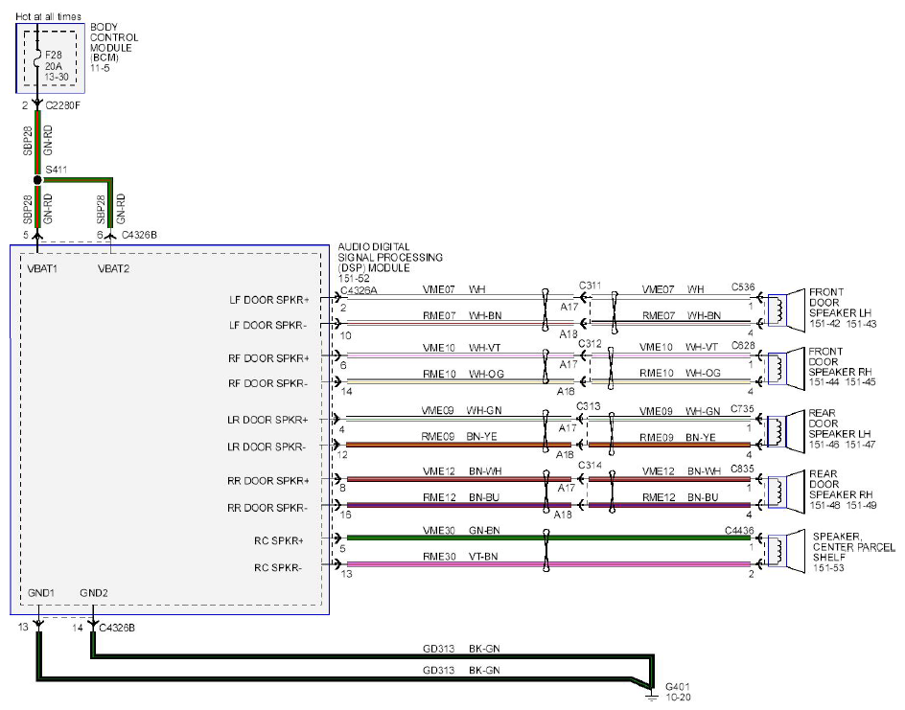Click the 10-20 reference under G401
This screenshot has width=905, height=710.
(678, 698)
